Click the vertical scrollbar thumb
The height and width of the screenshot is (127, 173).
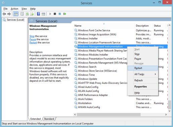[x=170, y=105]
